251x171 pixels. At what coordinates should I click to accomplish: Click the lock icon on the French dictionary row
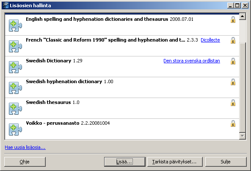(x=233, y=40)
